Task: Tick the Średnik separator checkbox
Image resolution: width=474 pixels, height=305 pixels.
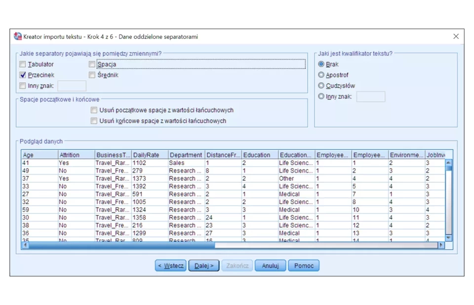Action: 92,75
